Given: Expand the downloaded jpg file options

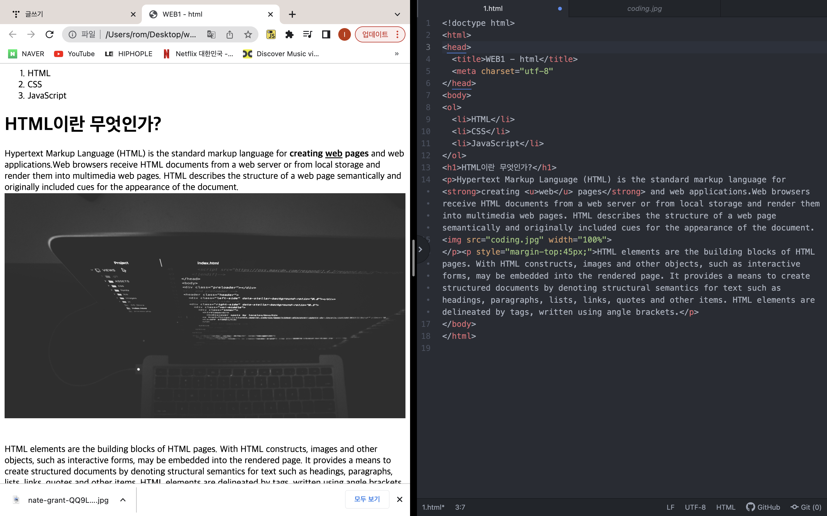Looking at the screenshot, I should pyautogui.click(x=123, y=500).
